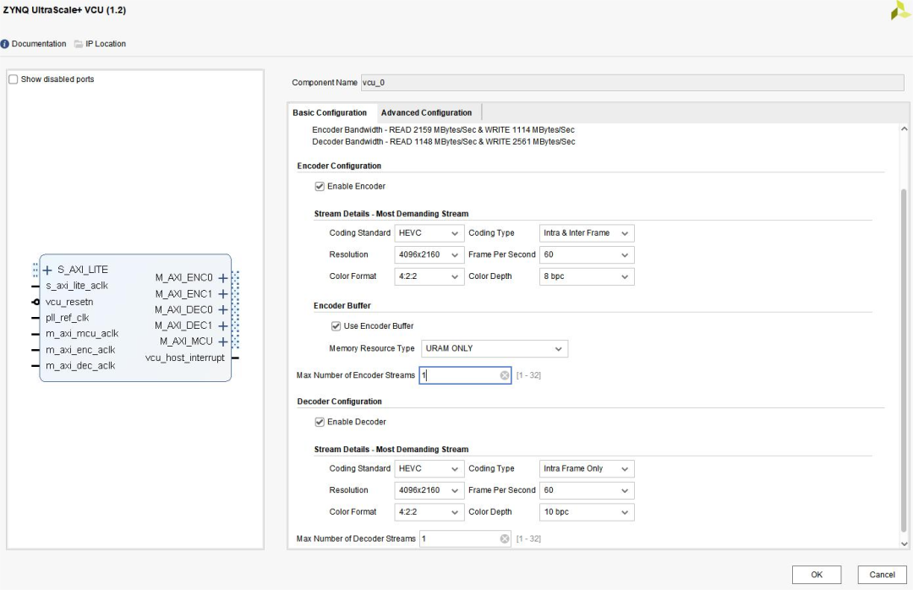Clear the Max Number of Encoder Streams field
Image resolution: width=913 pixels, height=590 pixels.
click(505, 375)
